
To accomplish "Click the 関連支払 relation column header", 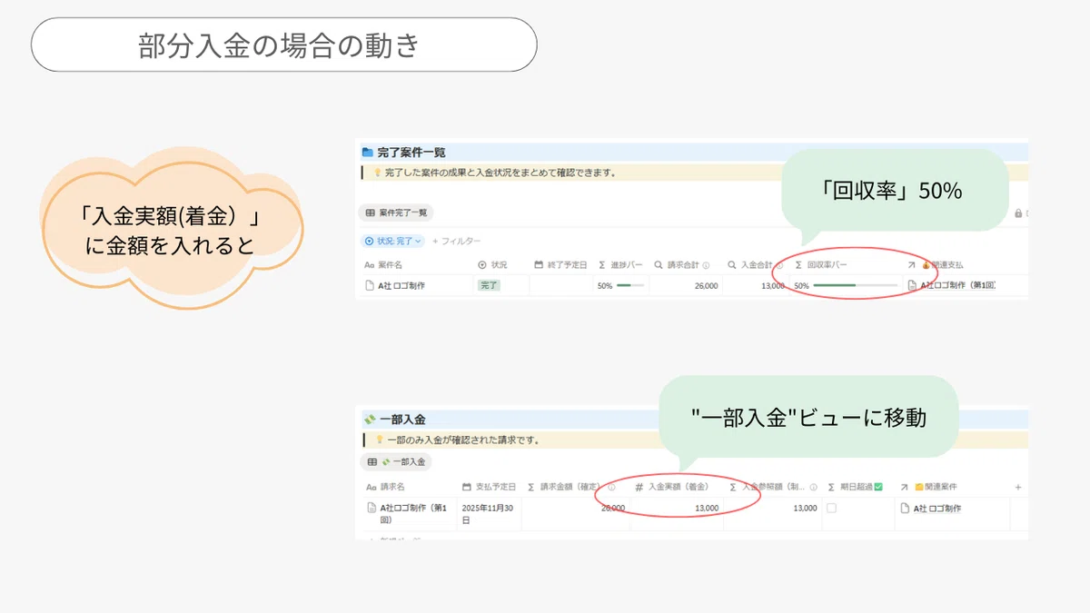I will point(936,265).
